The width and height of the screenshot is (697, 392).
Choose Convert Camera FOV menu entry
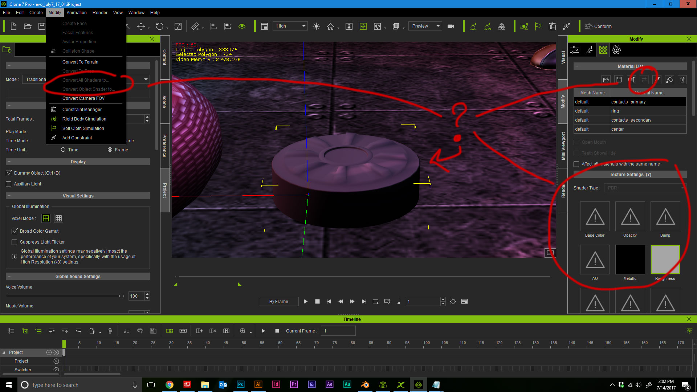pyautogui.click(x=83, y=98)
